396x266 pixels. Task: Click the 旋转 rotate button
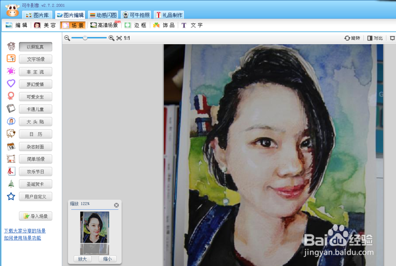[x=352, y=38]
